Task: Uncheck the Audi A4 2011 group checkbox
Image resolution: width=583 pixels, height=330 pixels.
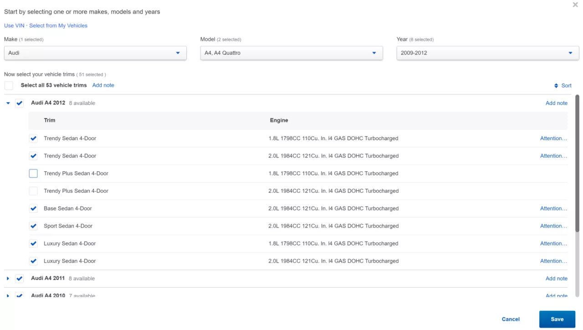Action: click(19, 279)
